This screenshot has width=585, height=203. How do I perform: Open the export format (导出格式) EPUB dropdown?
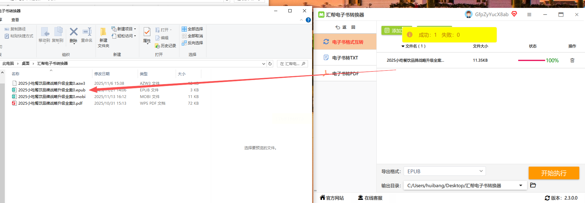coord(445,171)
